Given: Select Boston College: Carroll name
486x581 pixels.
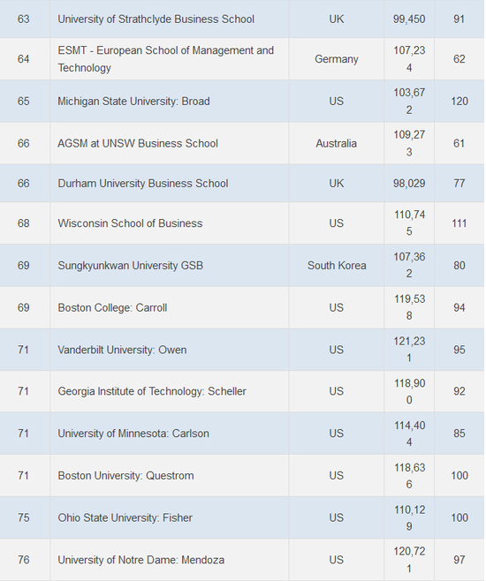Looking at the screenshot, I should click(x=112, y=308).
